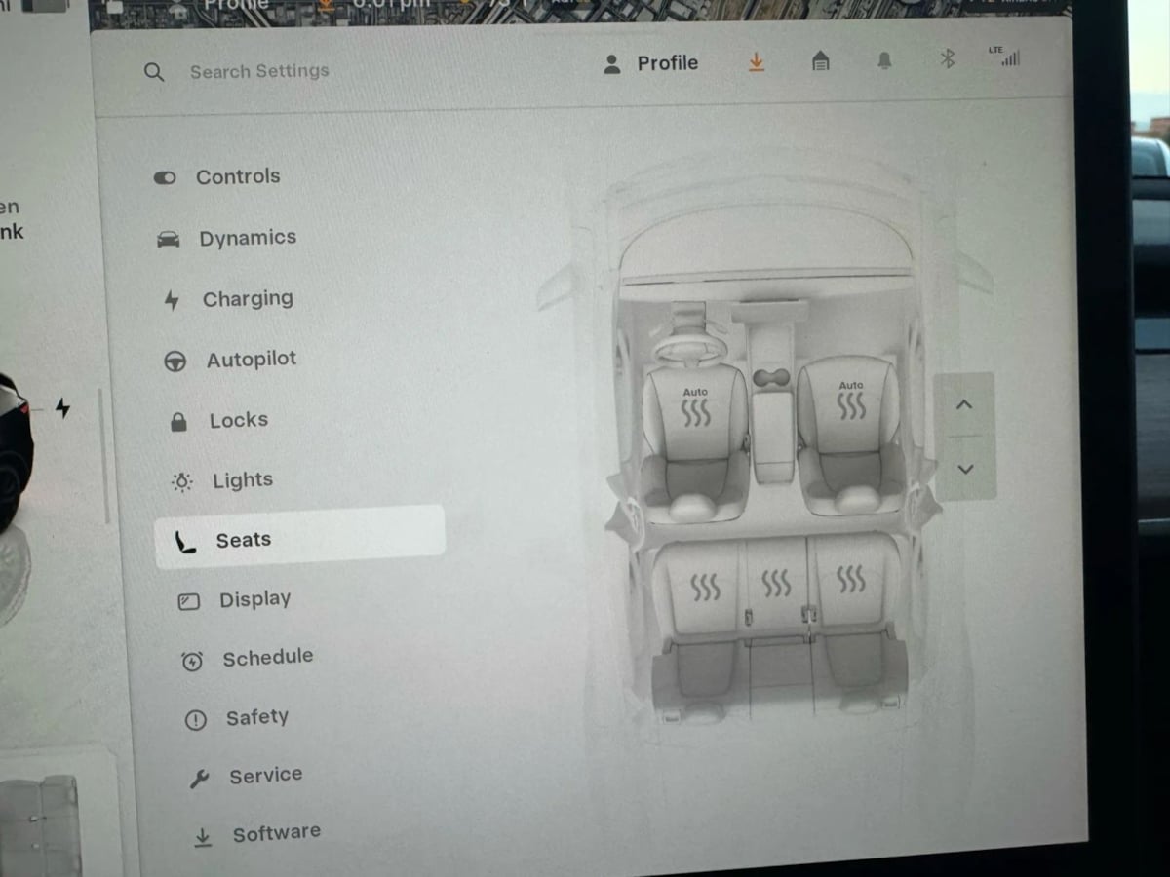Image resolution: width=1170 pixels, height=877 pixels.
Task: Go to Autopilot settings
Action: point(251,360)
